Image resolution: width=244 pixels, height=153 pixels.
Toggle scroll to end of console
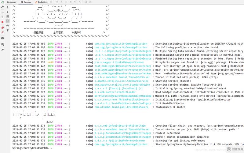(8, 21)
